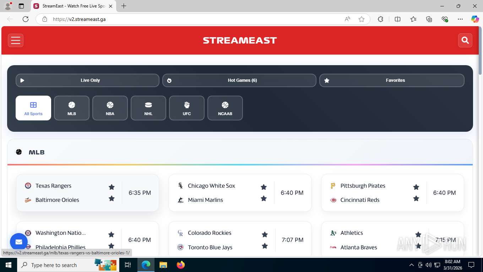Open the hamburger navigation menu
Screen dimensions: 483x272
point(16,40)
